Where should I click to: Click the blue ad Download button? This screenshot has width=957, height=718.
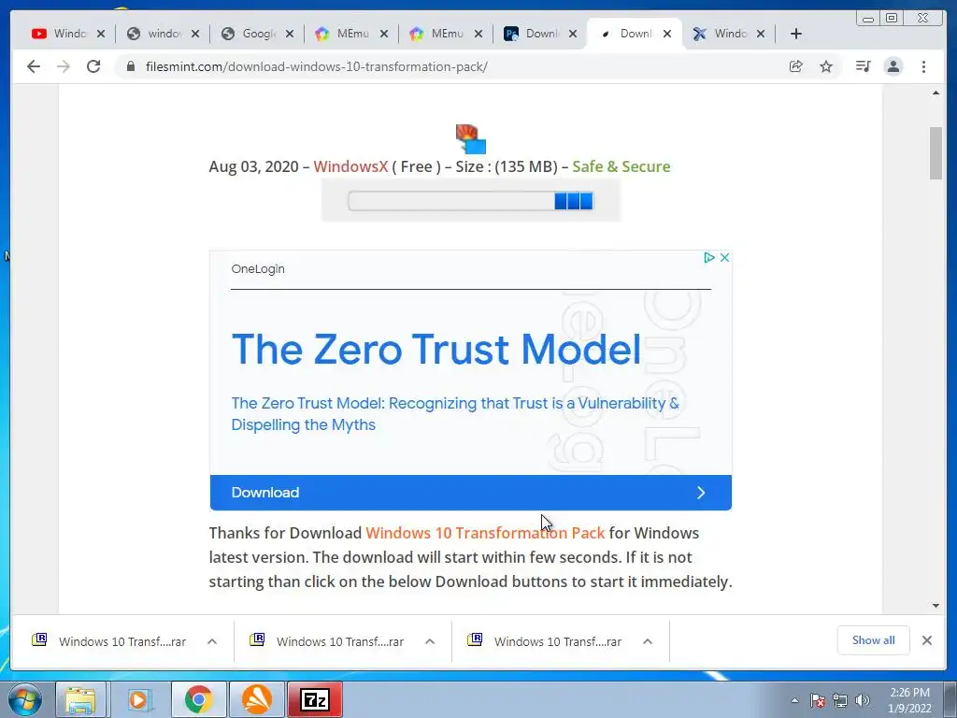(471, 493)
